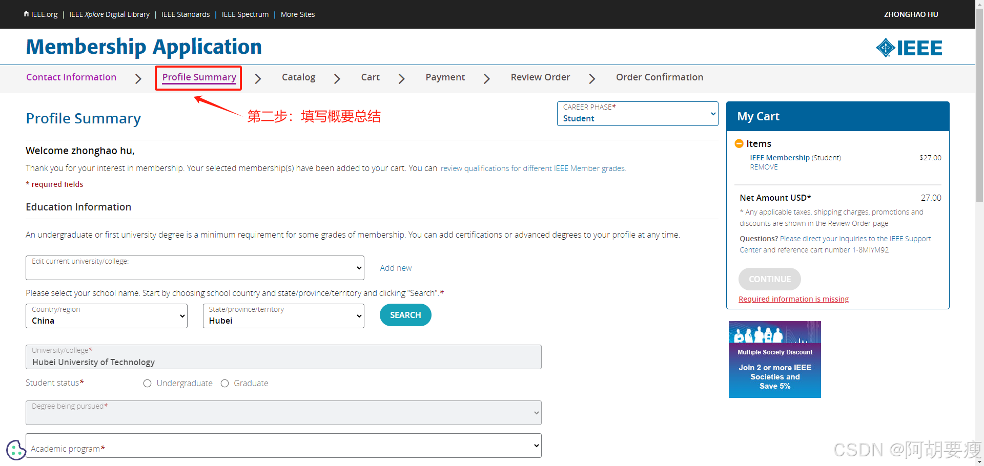Click the Net Amount USD value 27.00
The image size is (984, 466).
(931, 198)
